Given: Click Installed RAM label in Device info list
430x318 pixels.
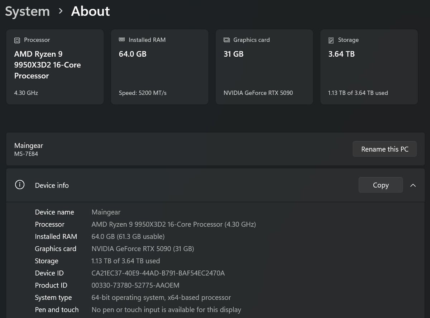Looking at the screenshot, I should point(56,237).
